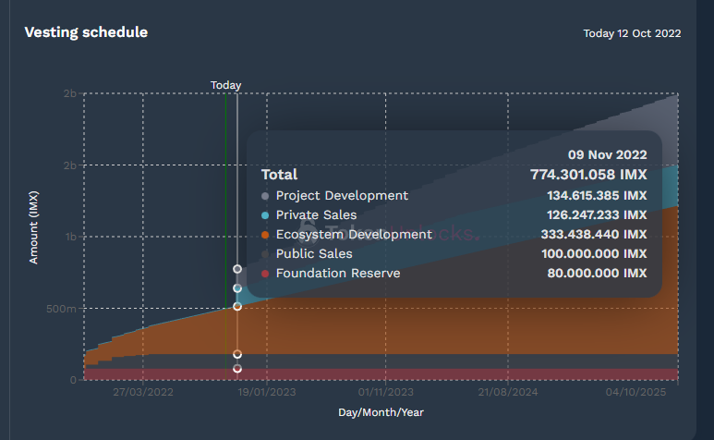The image size is (714, 440).
Task: Click the 'Vesting schedule' heading
Action: (85, 32)
